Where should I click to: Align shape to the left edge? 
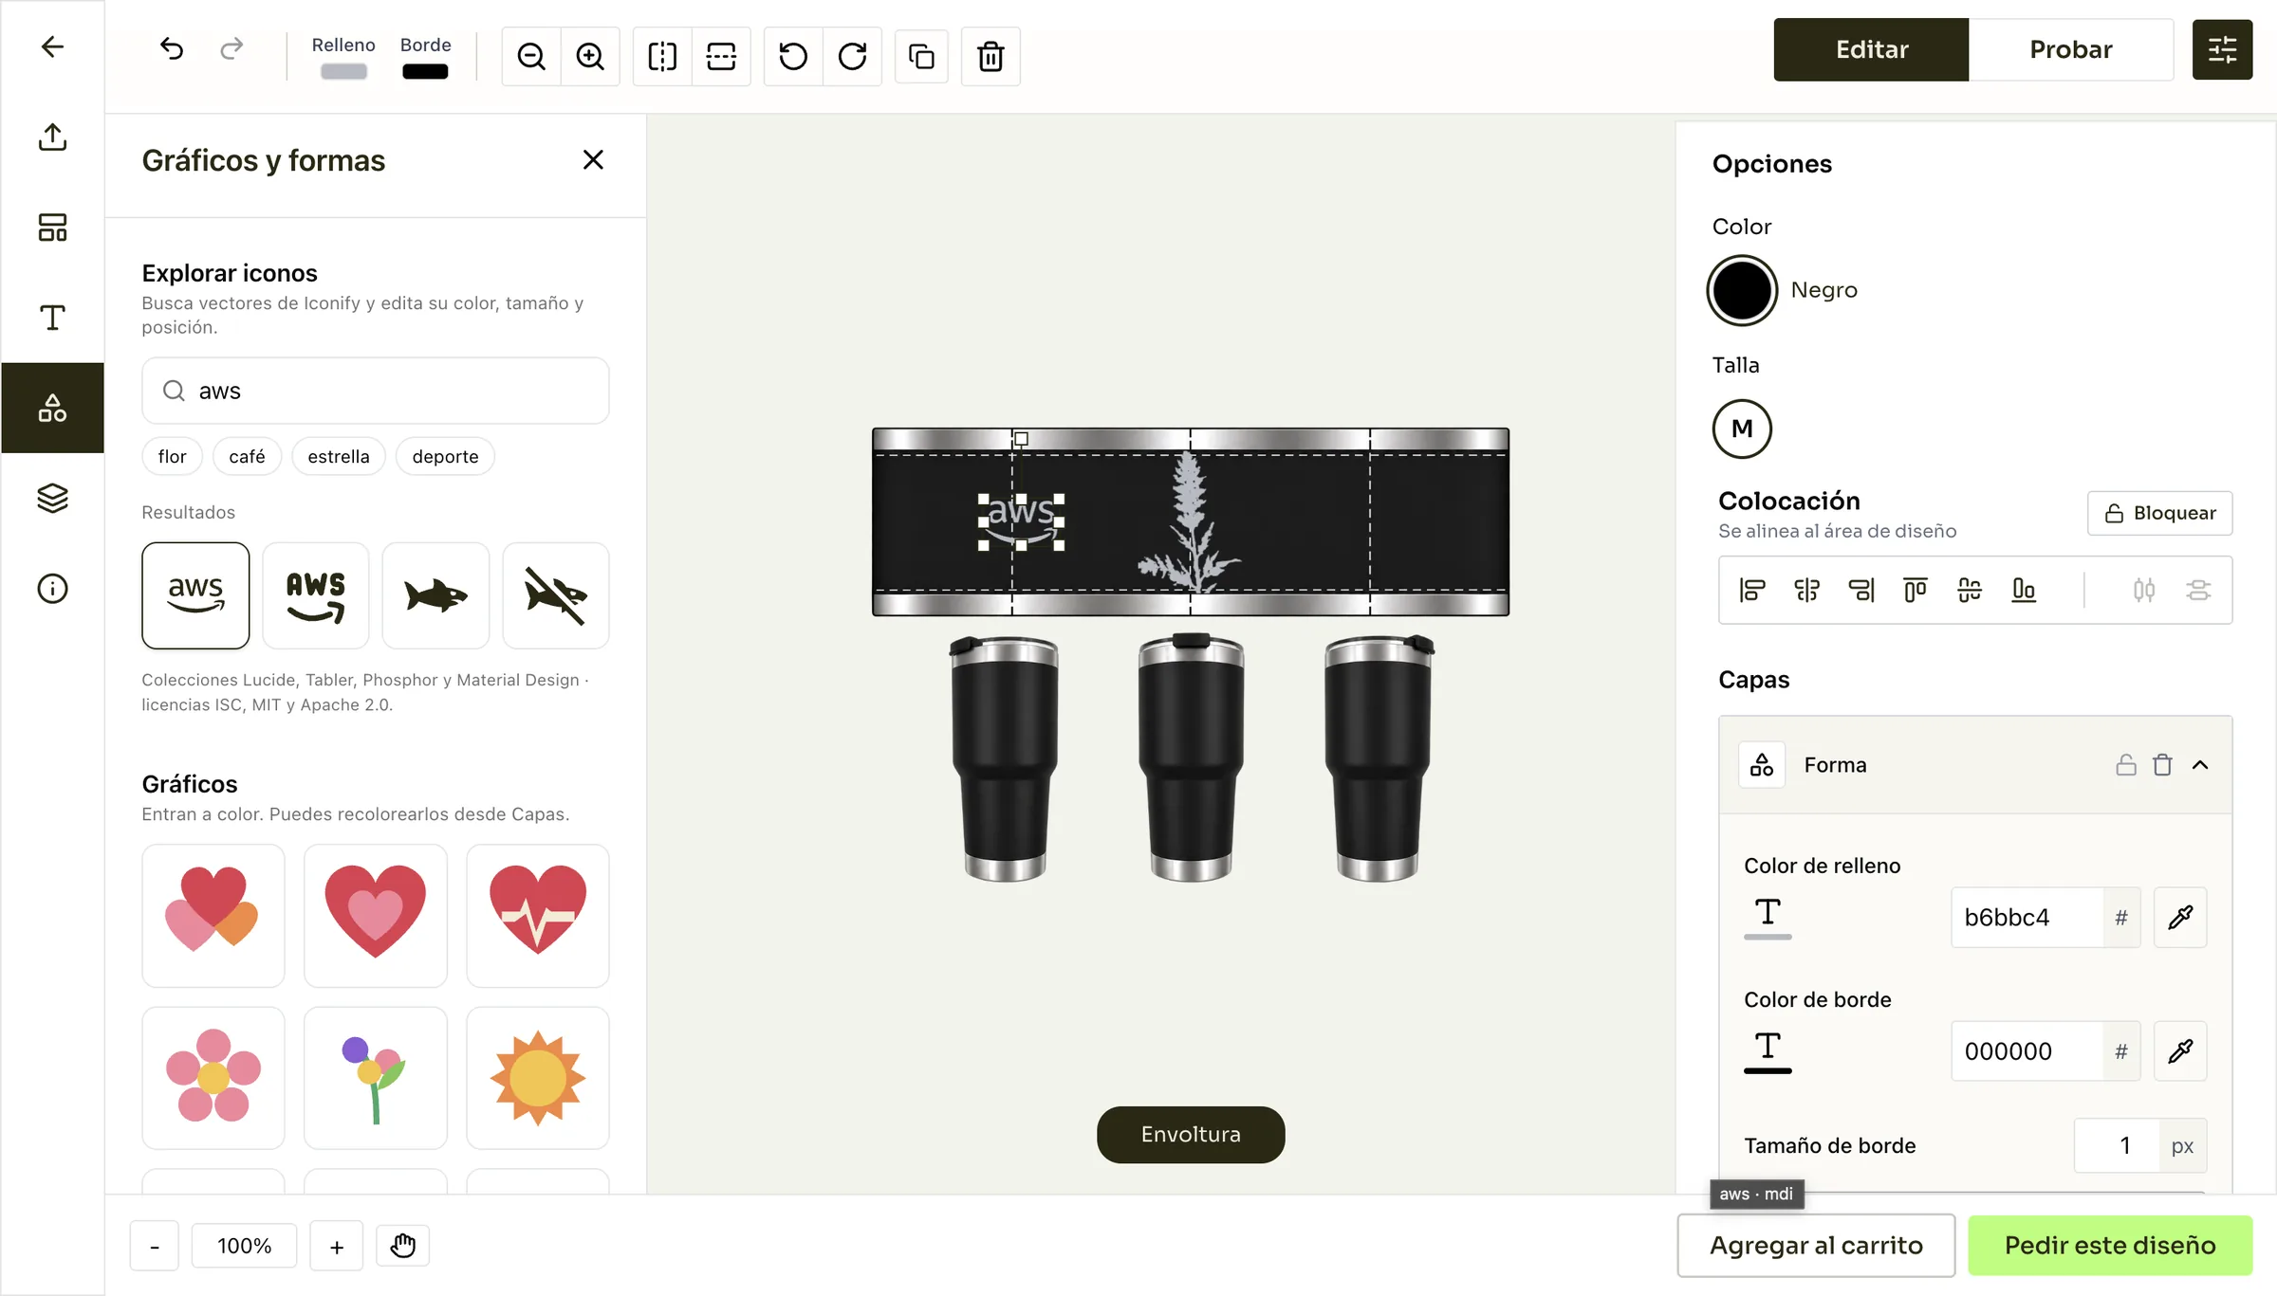tap(1752, 590)
